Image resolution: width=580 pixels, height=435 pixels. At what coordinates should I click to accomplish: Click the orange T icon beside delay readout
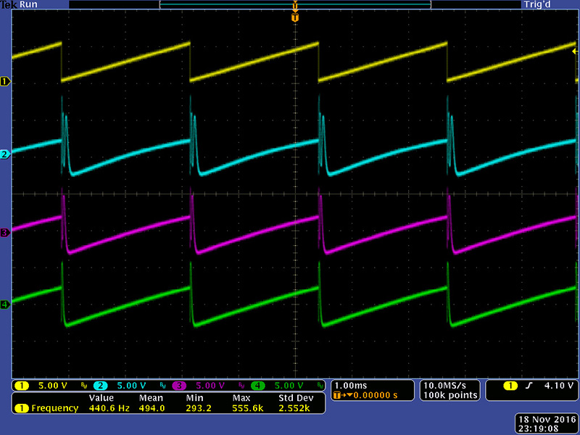tap(337, 395)
